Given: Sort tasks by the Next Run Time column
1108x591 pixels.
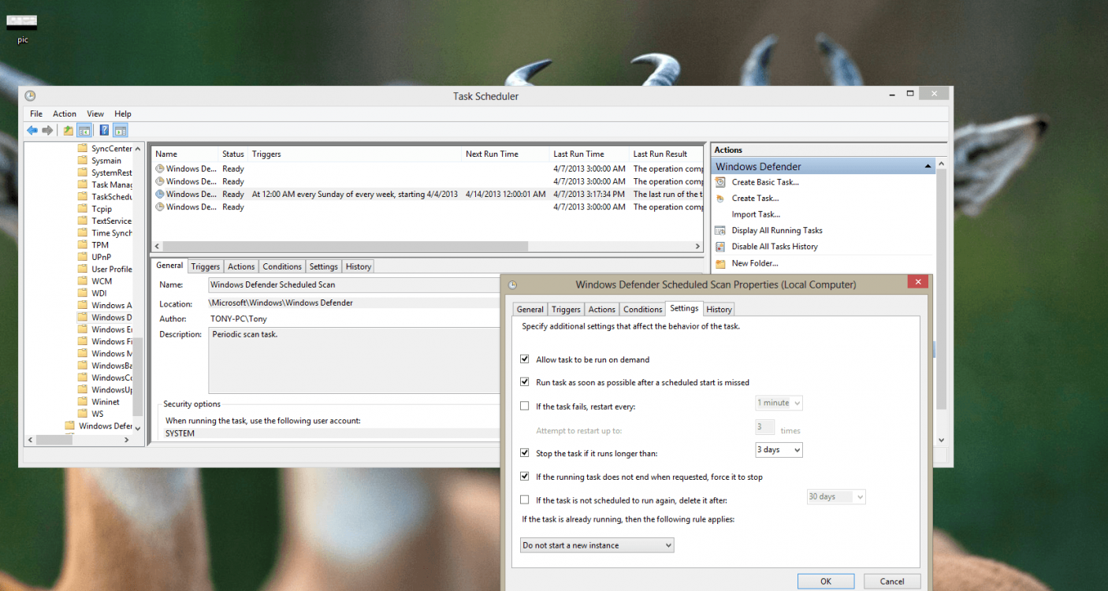Looking at the screenshot, I should [x=504, y=154].
